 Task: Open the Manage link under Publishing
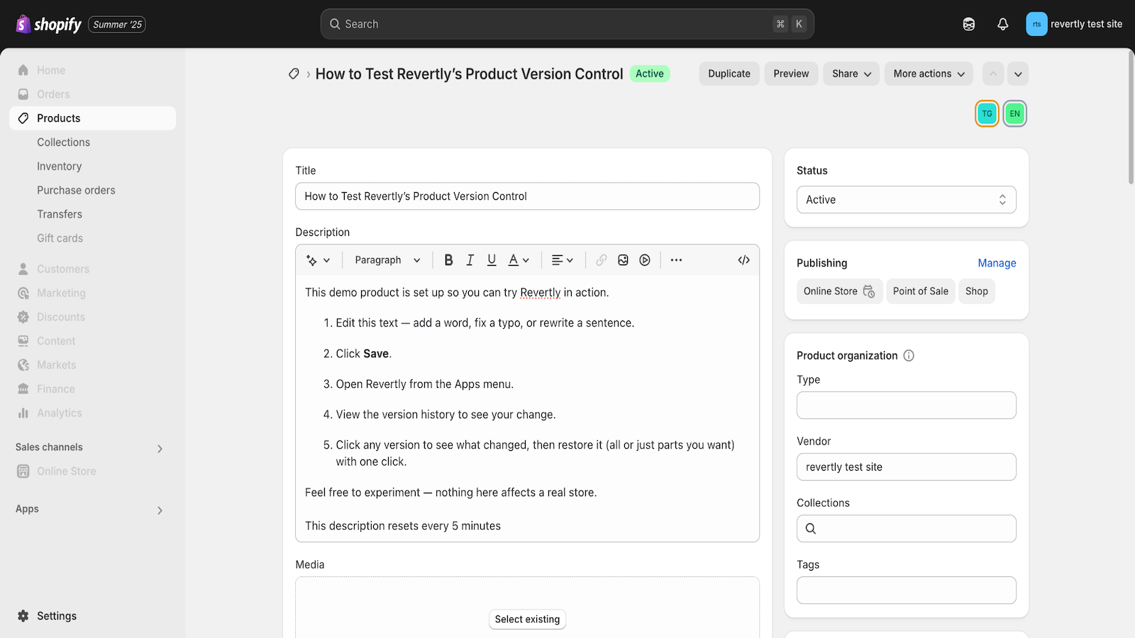(x=997, y=262)
